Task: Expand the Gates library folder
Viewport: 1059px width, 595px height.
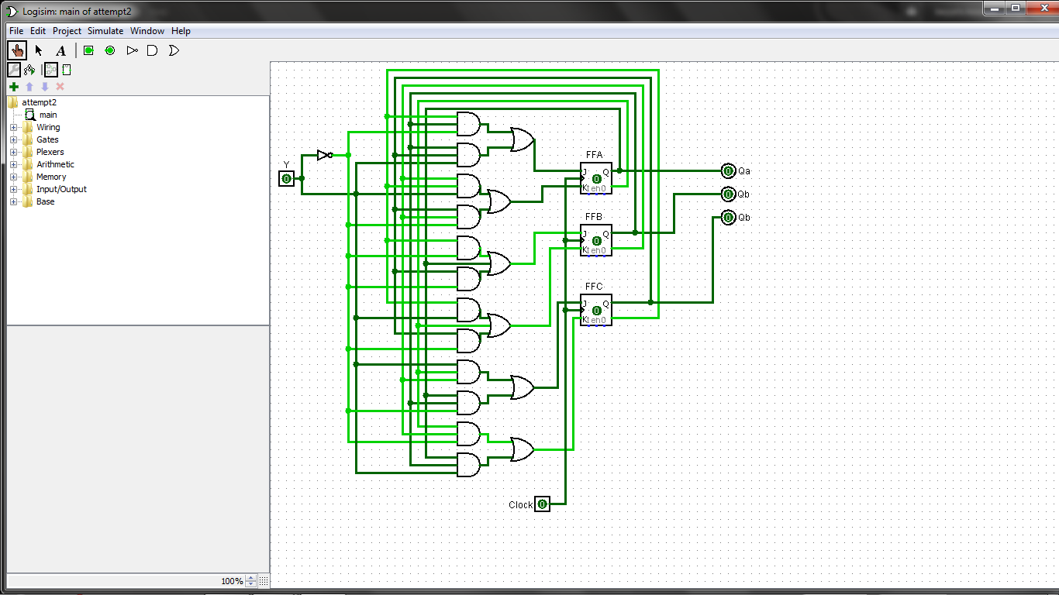Action: [x=13, y=139]
